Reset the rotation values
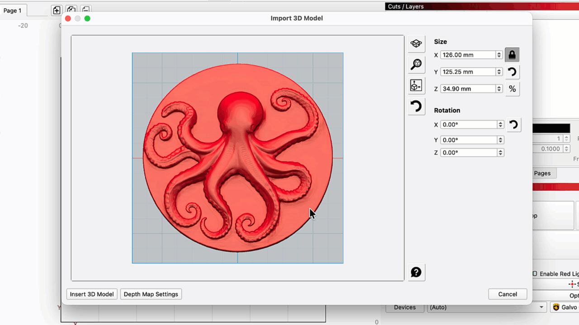 point(513,125)
